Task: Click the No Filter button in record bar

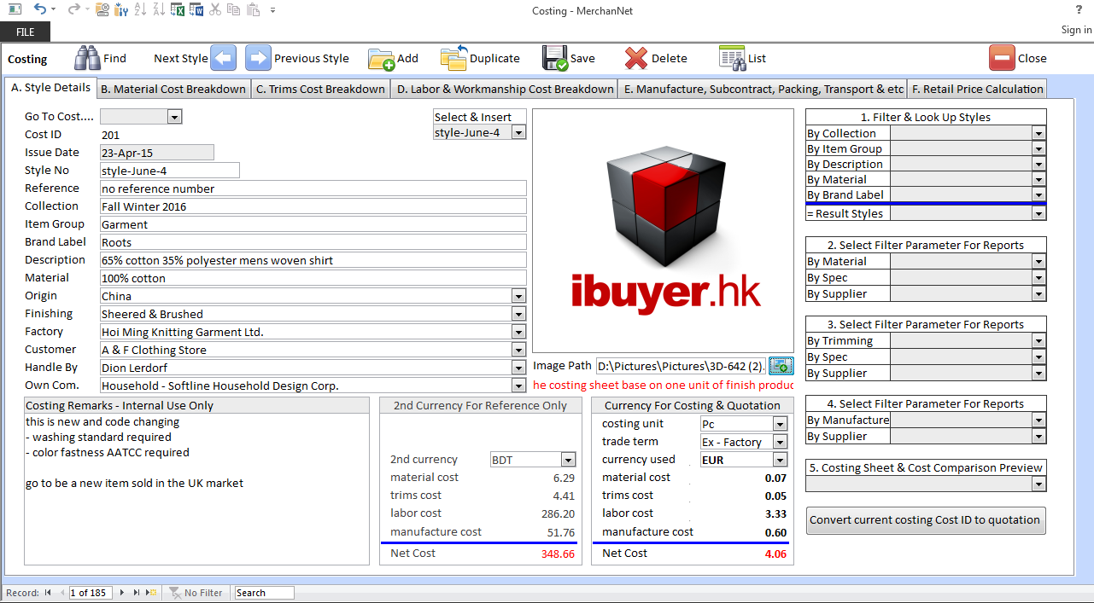Action: pos(196,593)
